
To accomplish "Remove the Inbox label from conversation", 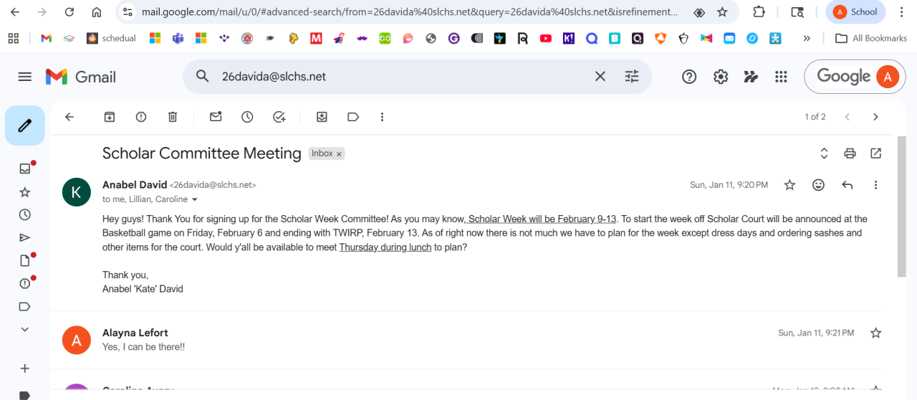I will 339,154.
